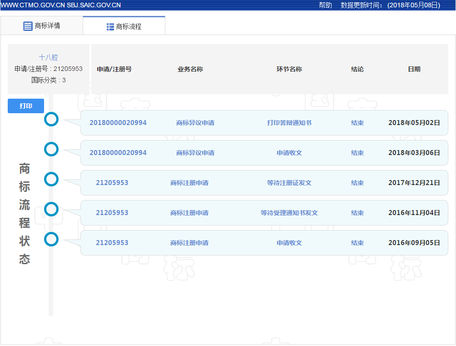Click 结束 in the 打印答辩通知书 row
456x346 pixels.
coord(357,123)
